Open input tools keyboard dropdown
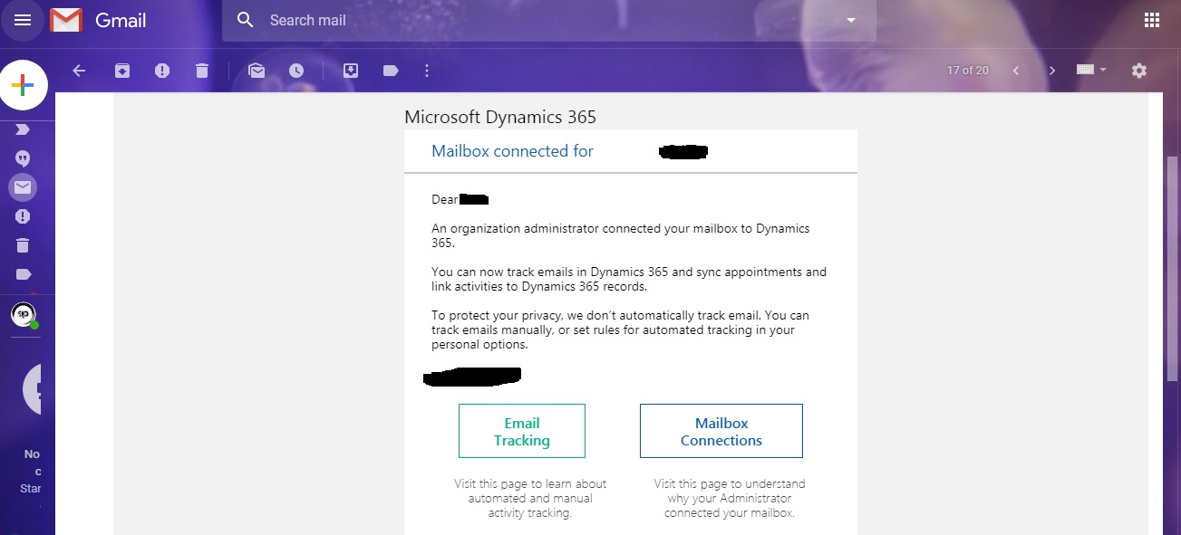This screenshot has height=535, width=1181. tap(1091, 71)
